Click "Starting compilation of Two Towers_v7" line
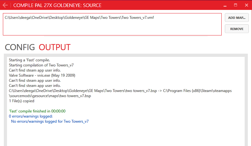252x146 pixels. (41, 65)
